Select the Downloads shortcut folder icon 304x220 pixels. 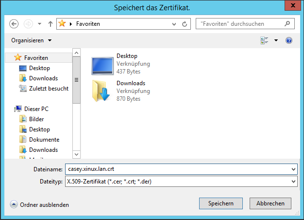click(x=102, y=91)
